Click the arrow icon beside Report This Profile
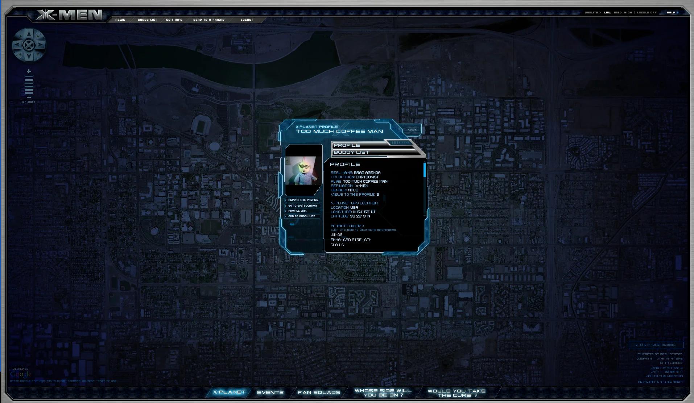Image resolution: width=694 pixels, height=403 pixels. tap(286, 200)
